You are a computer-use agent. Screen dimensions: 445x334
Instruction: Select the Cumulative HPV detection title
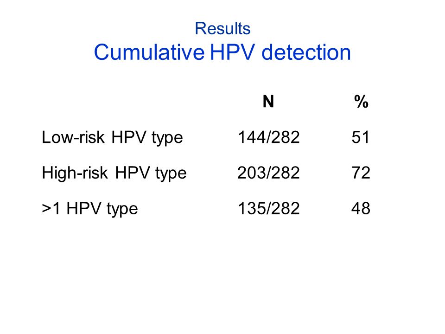point(222,52)
